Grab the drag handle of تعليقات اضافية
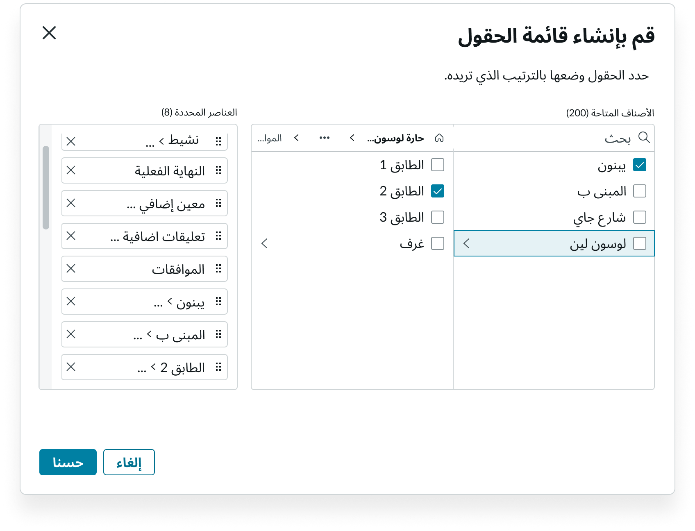Image resolution: width=695 pixels, height=531 pixels. [x=218, y=236]
